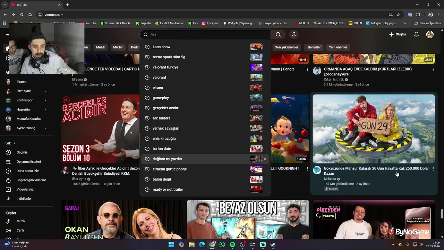Open options menu for MrBeast video

point(433,169)
